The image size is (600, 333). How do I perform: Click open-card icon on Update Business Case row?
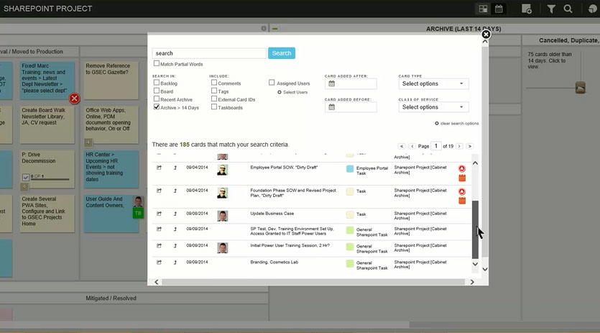pos(160,214)
